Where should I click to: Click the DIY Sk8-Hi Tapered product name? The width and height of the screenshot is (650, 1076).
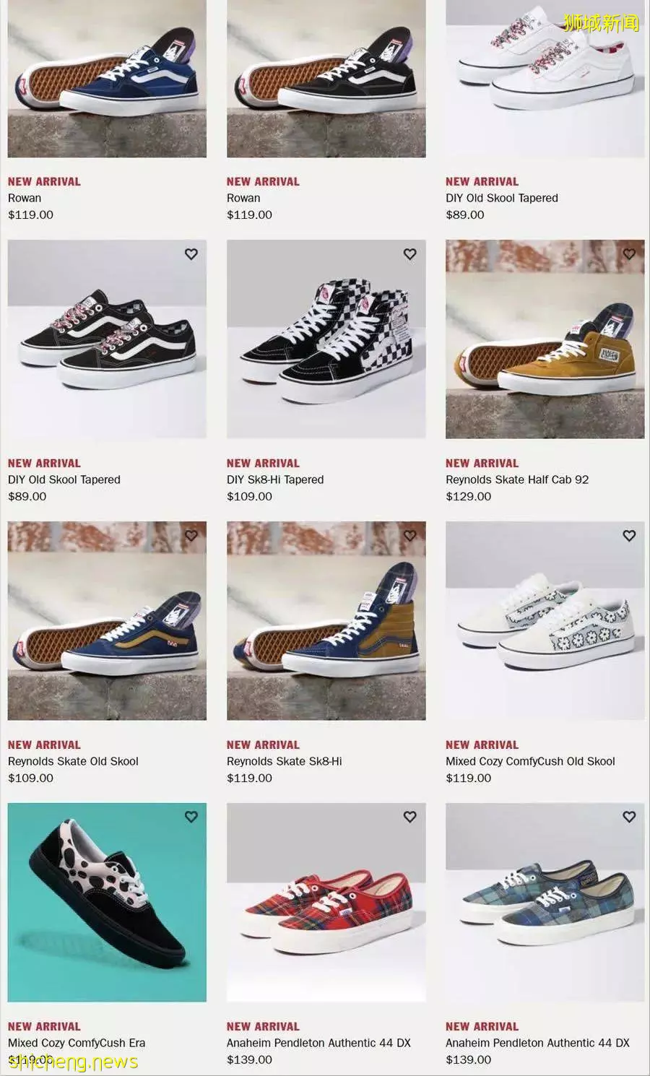275,480
